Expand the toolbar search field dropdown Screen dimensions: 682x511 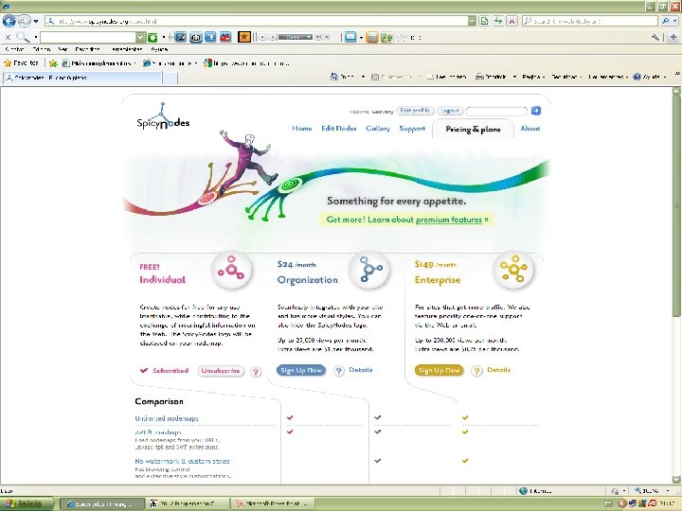(140, 37)
